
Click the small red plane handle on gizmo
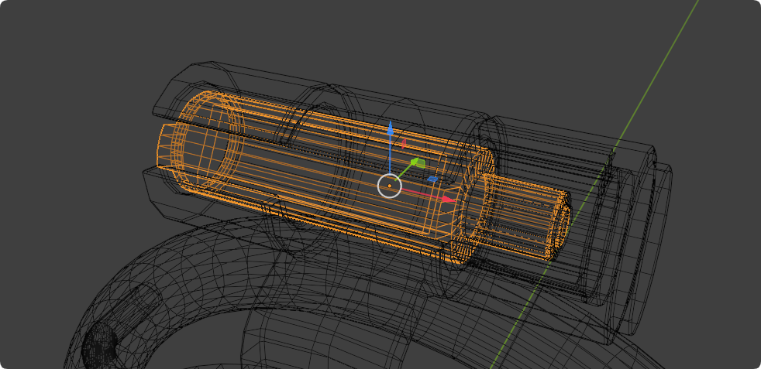pyautogui.click(x=403, y=143)
